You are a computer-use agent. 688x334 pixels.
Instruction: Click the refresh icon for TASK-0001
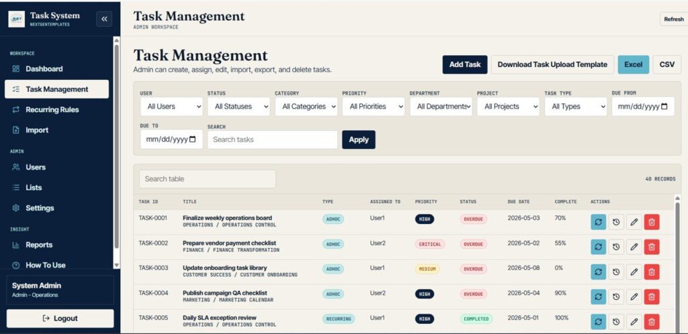point(598,222)
